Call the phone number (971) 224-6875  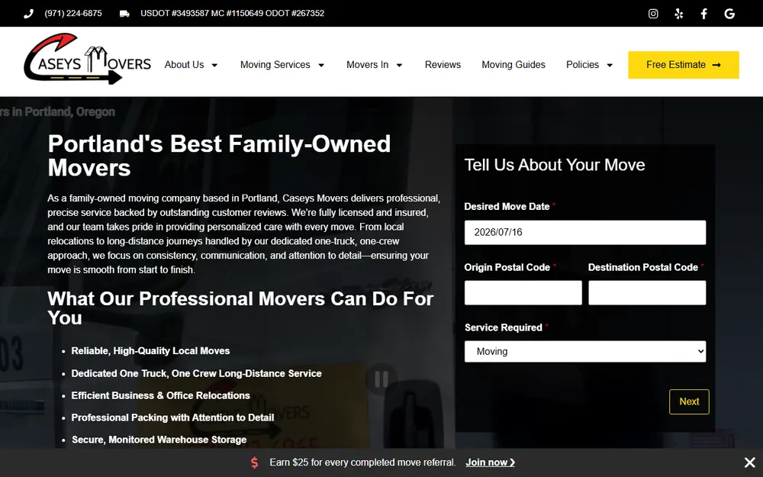click(73, 14)
